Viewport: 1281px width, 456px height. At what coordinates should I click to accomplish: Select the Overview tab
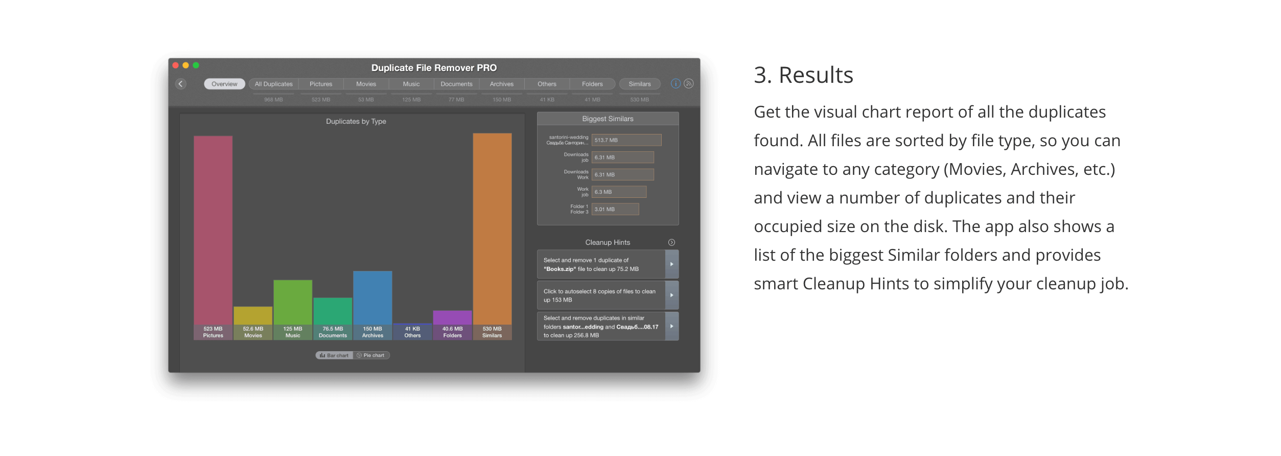pos(224,84)
